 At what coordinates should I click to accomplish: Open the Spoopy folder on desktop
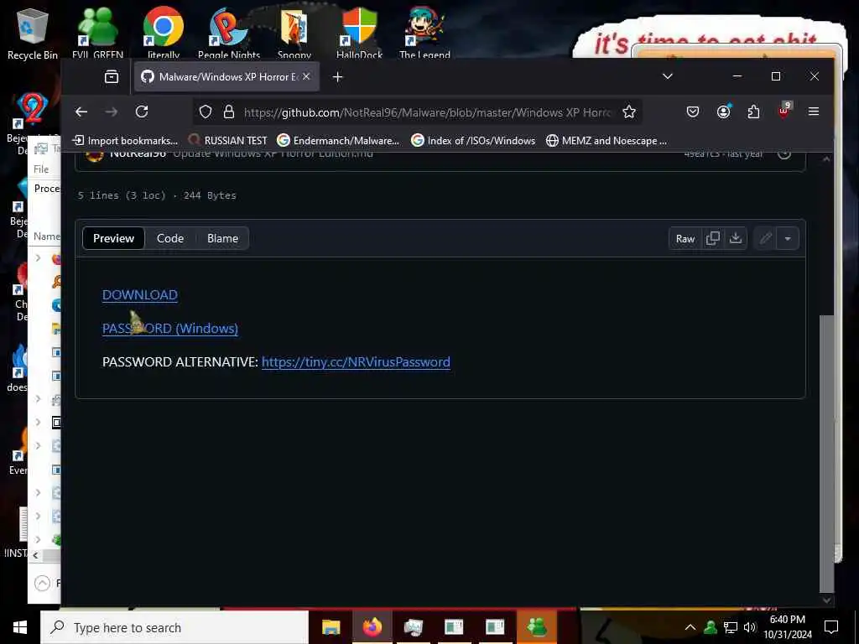pos(294,33)
